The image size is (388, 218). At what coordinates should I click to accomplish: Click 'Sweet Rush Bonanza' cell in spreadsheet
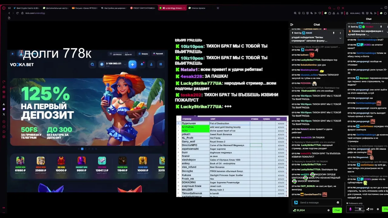(x=229, y=134)
